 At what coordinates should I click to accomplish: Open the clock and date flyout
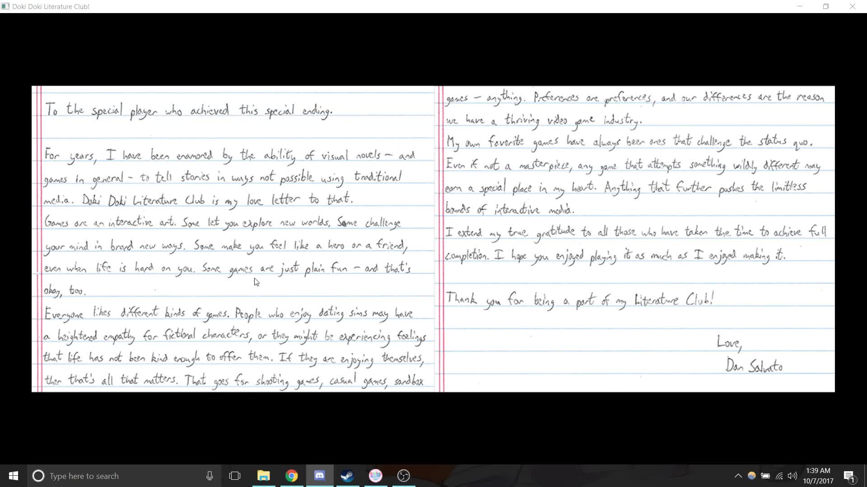coord(818,476)
